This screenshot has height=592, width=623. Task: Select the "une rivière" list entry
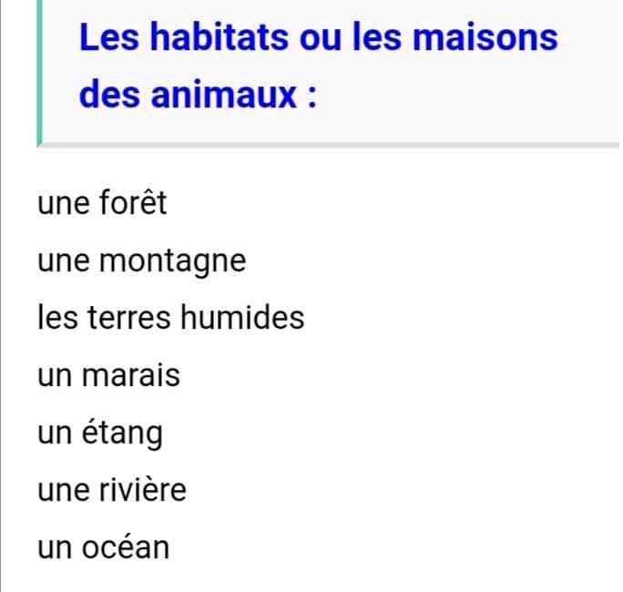point(111,491)
